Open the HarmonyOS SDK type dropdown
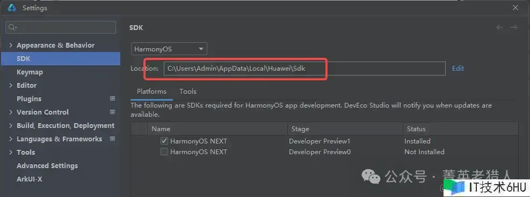 pos(169,49)
